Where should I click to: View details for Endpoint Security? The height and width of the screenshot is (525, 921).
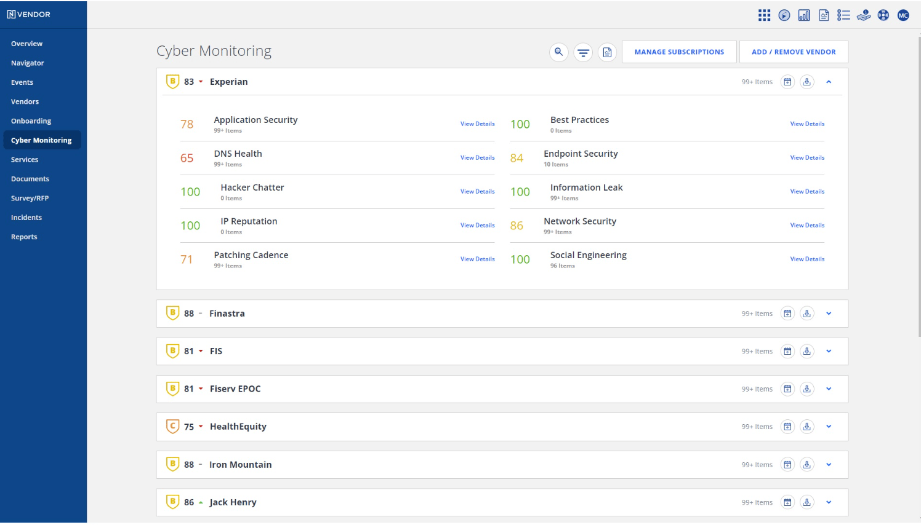[x=807, y=158]
